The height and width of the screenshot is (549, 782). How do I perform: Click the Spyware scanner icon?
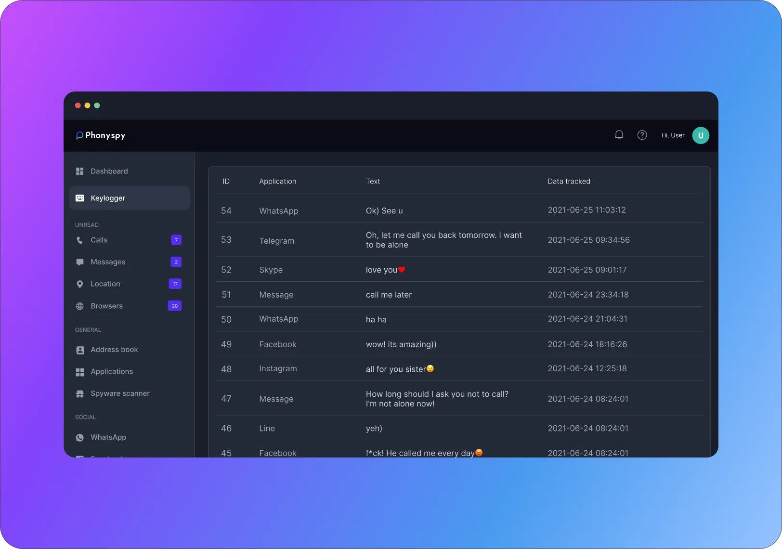(x=80, y=394)
